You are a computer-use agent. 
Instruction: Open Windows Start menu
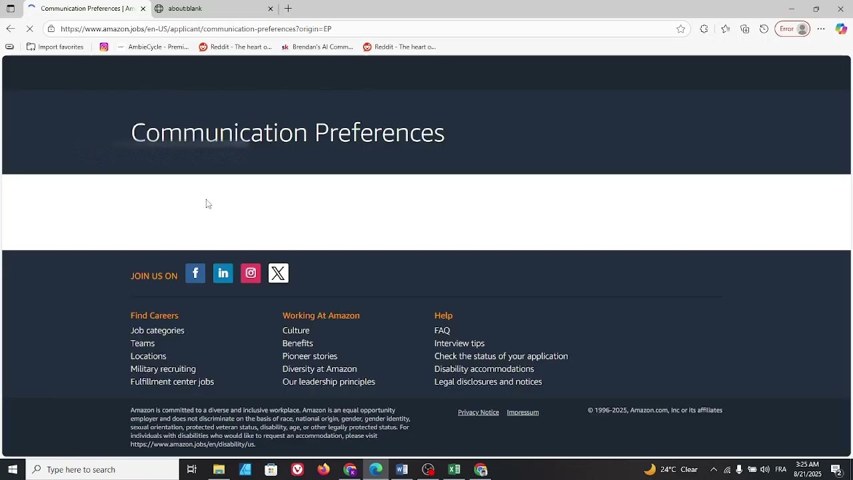(x=13, y=469)
